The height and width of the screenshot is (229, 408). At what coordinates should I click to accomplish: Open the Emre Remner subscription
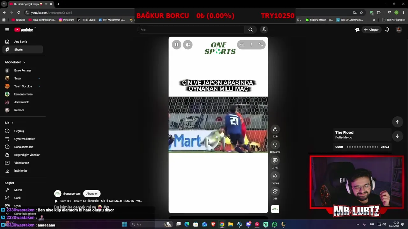click(22, 70)
